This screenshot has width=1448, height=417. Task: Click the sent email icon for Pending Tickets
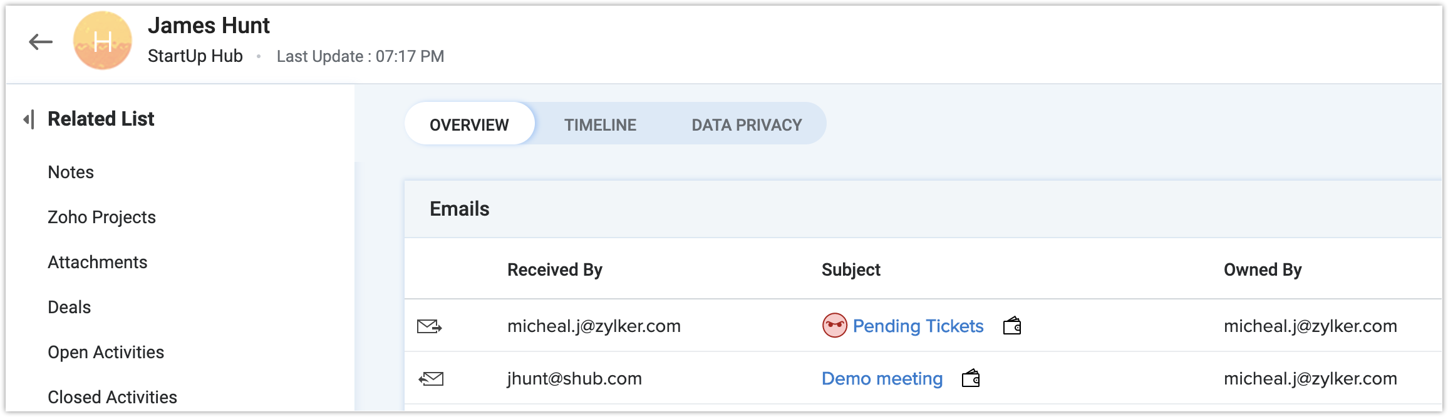(430, 326)
